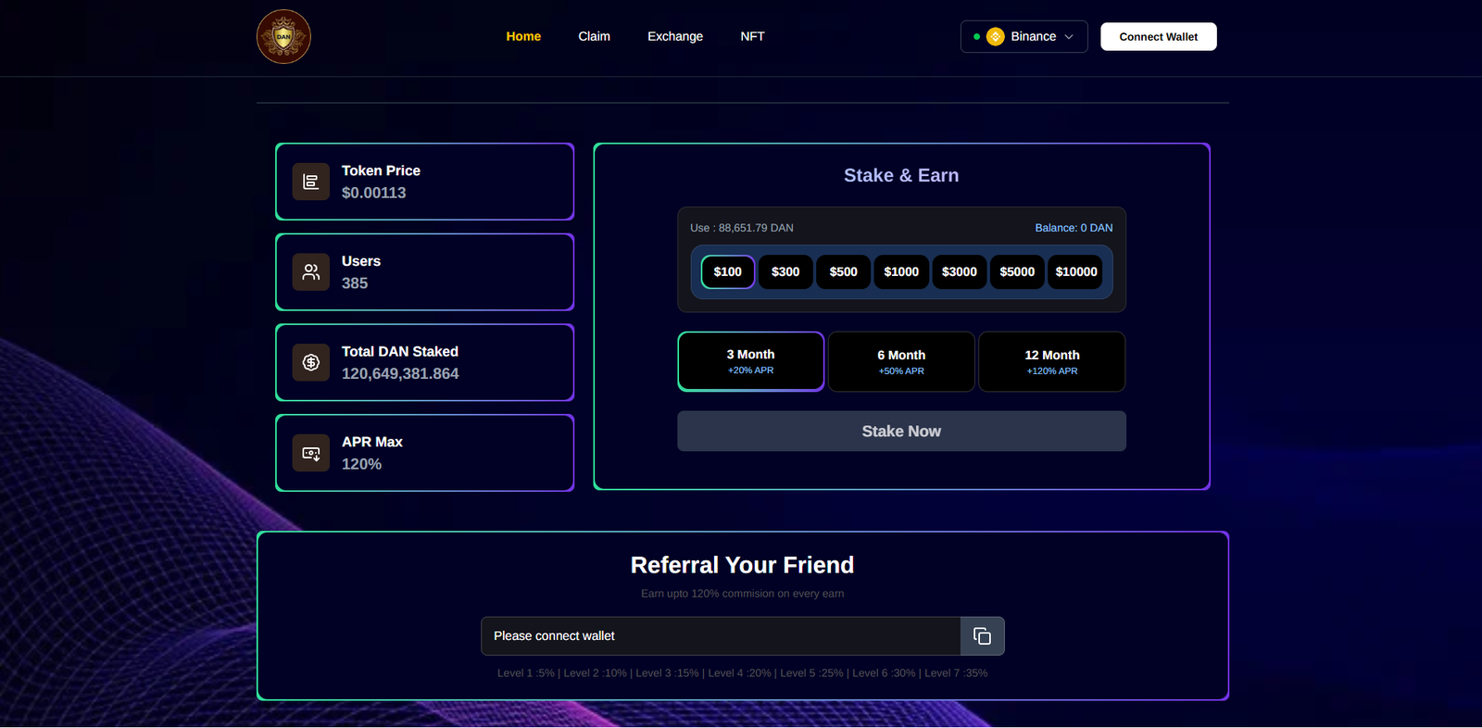The height and width of the screenshot is (728, 1482).
Task: Click the Binance coin icon
Action: tap(996, 36)
